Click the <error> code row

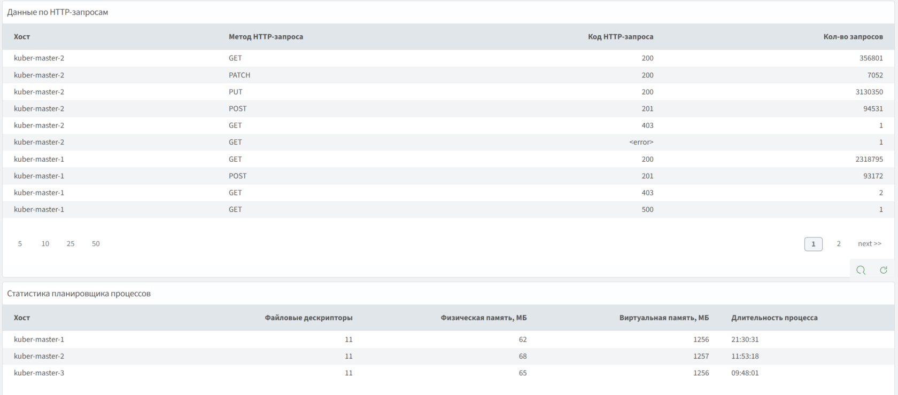coord(641,142)
